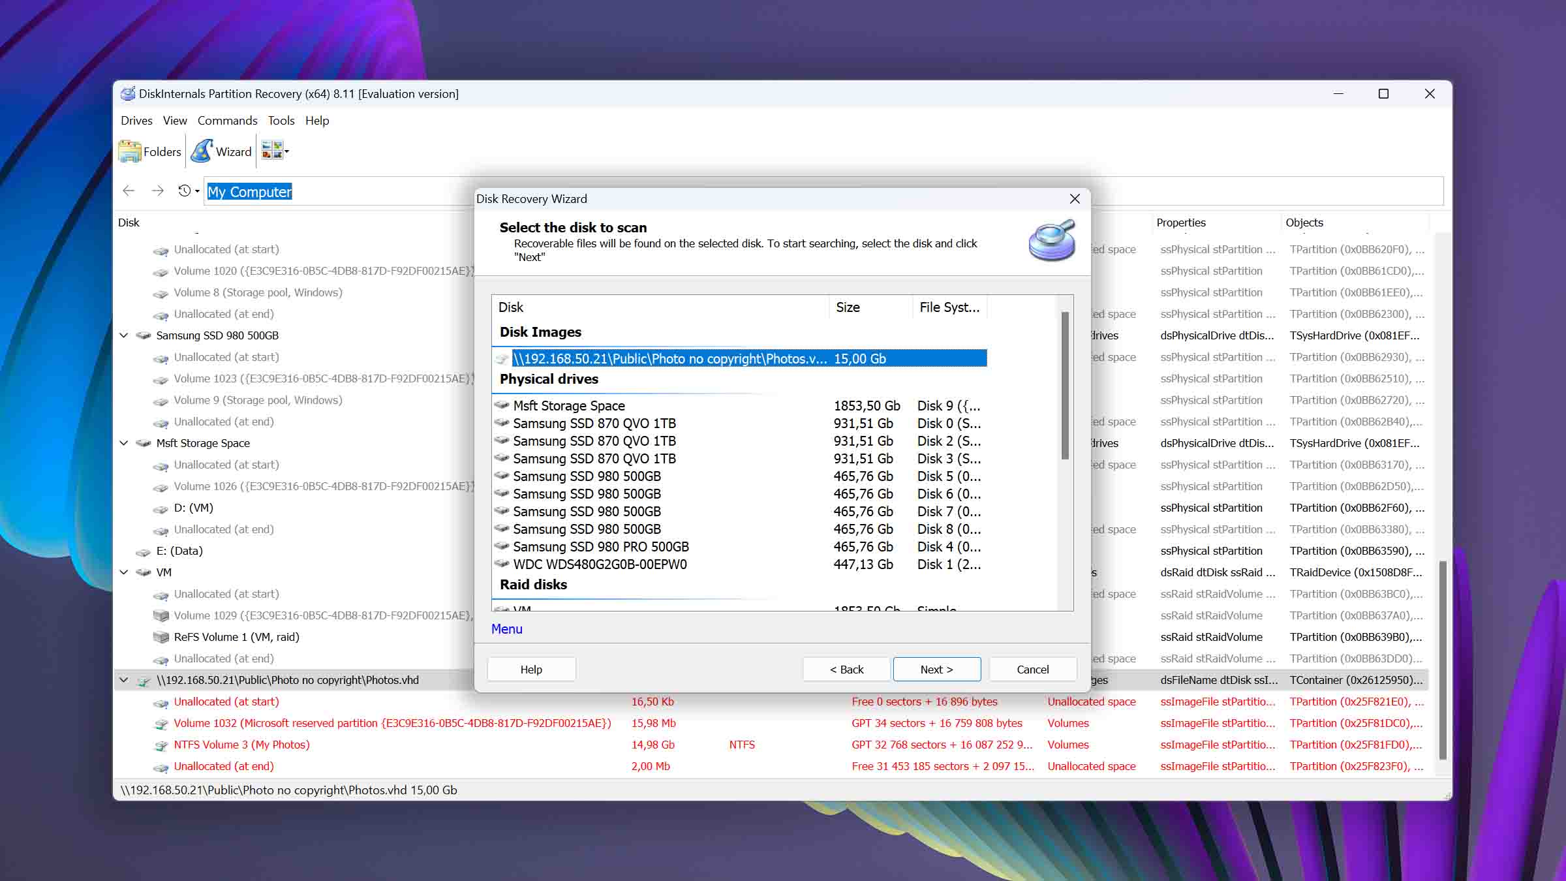The height and width of the screenshot is (881, 1566).
Task: Select Volume 8 (Storage pool, Windows)
Action: 258,292
